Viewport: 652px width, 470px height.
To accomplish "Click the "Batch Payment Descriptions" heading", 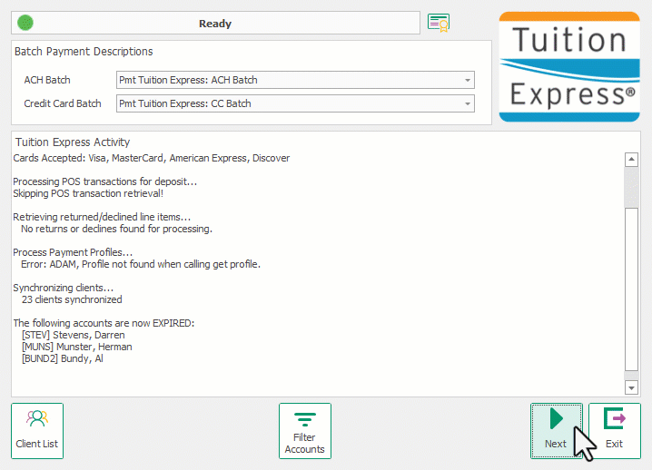I will click(84, 52).
